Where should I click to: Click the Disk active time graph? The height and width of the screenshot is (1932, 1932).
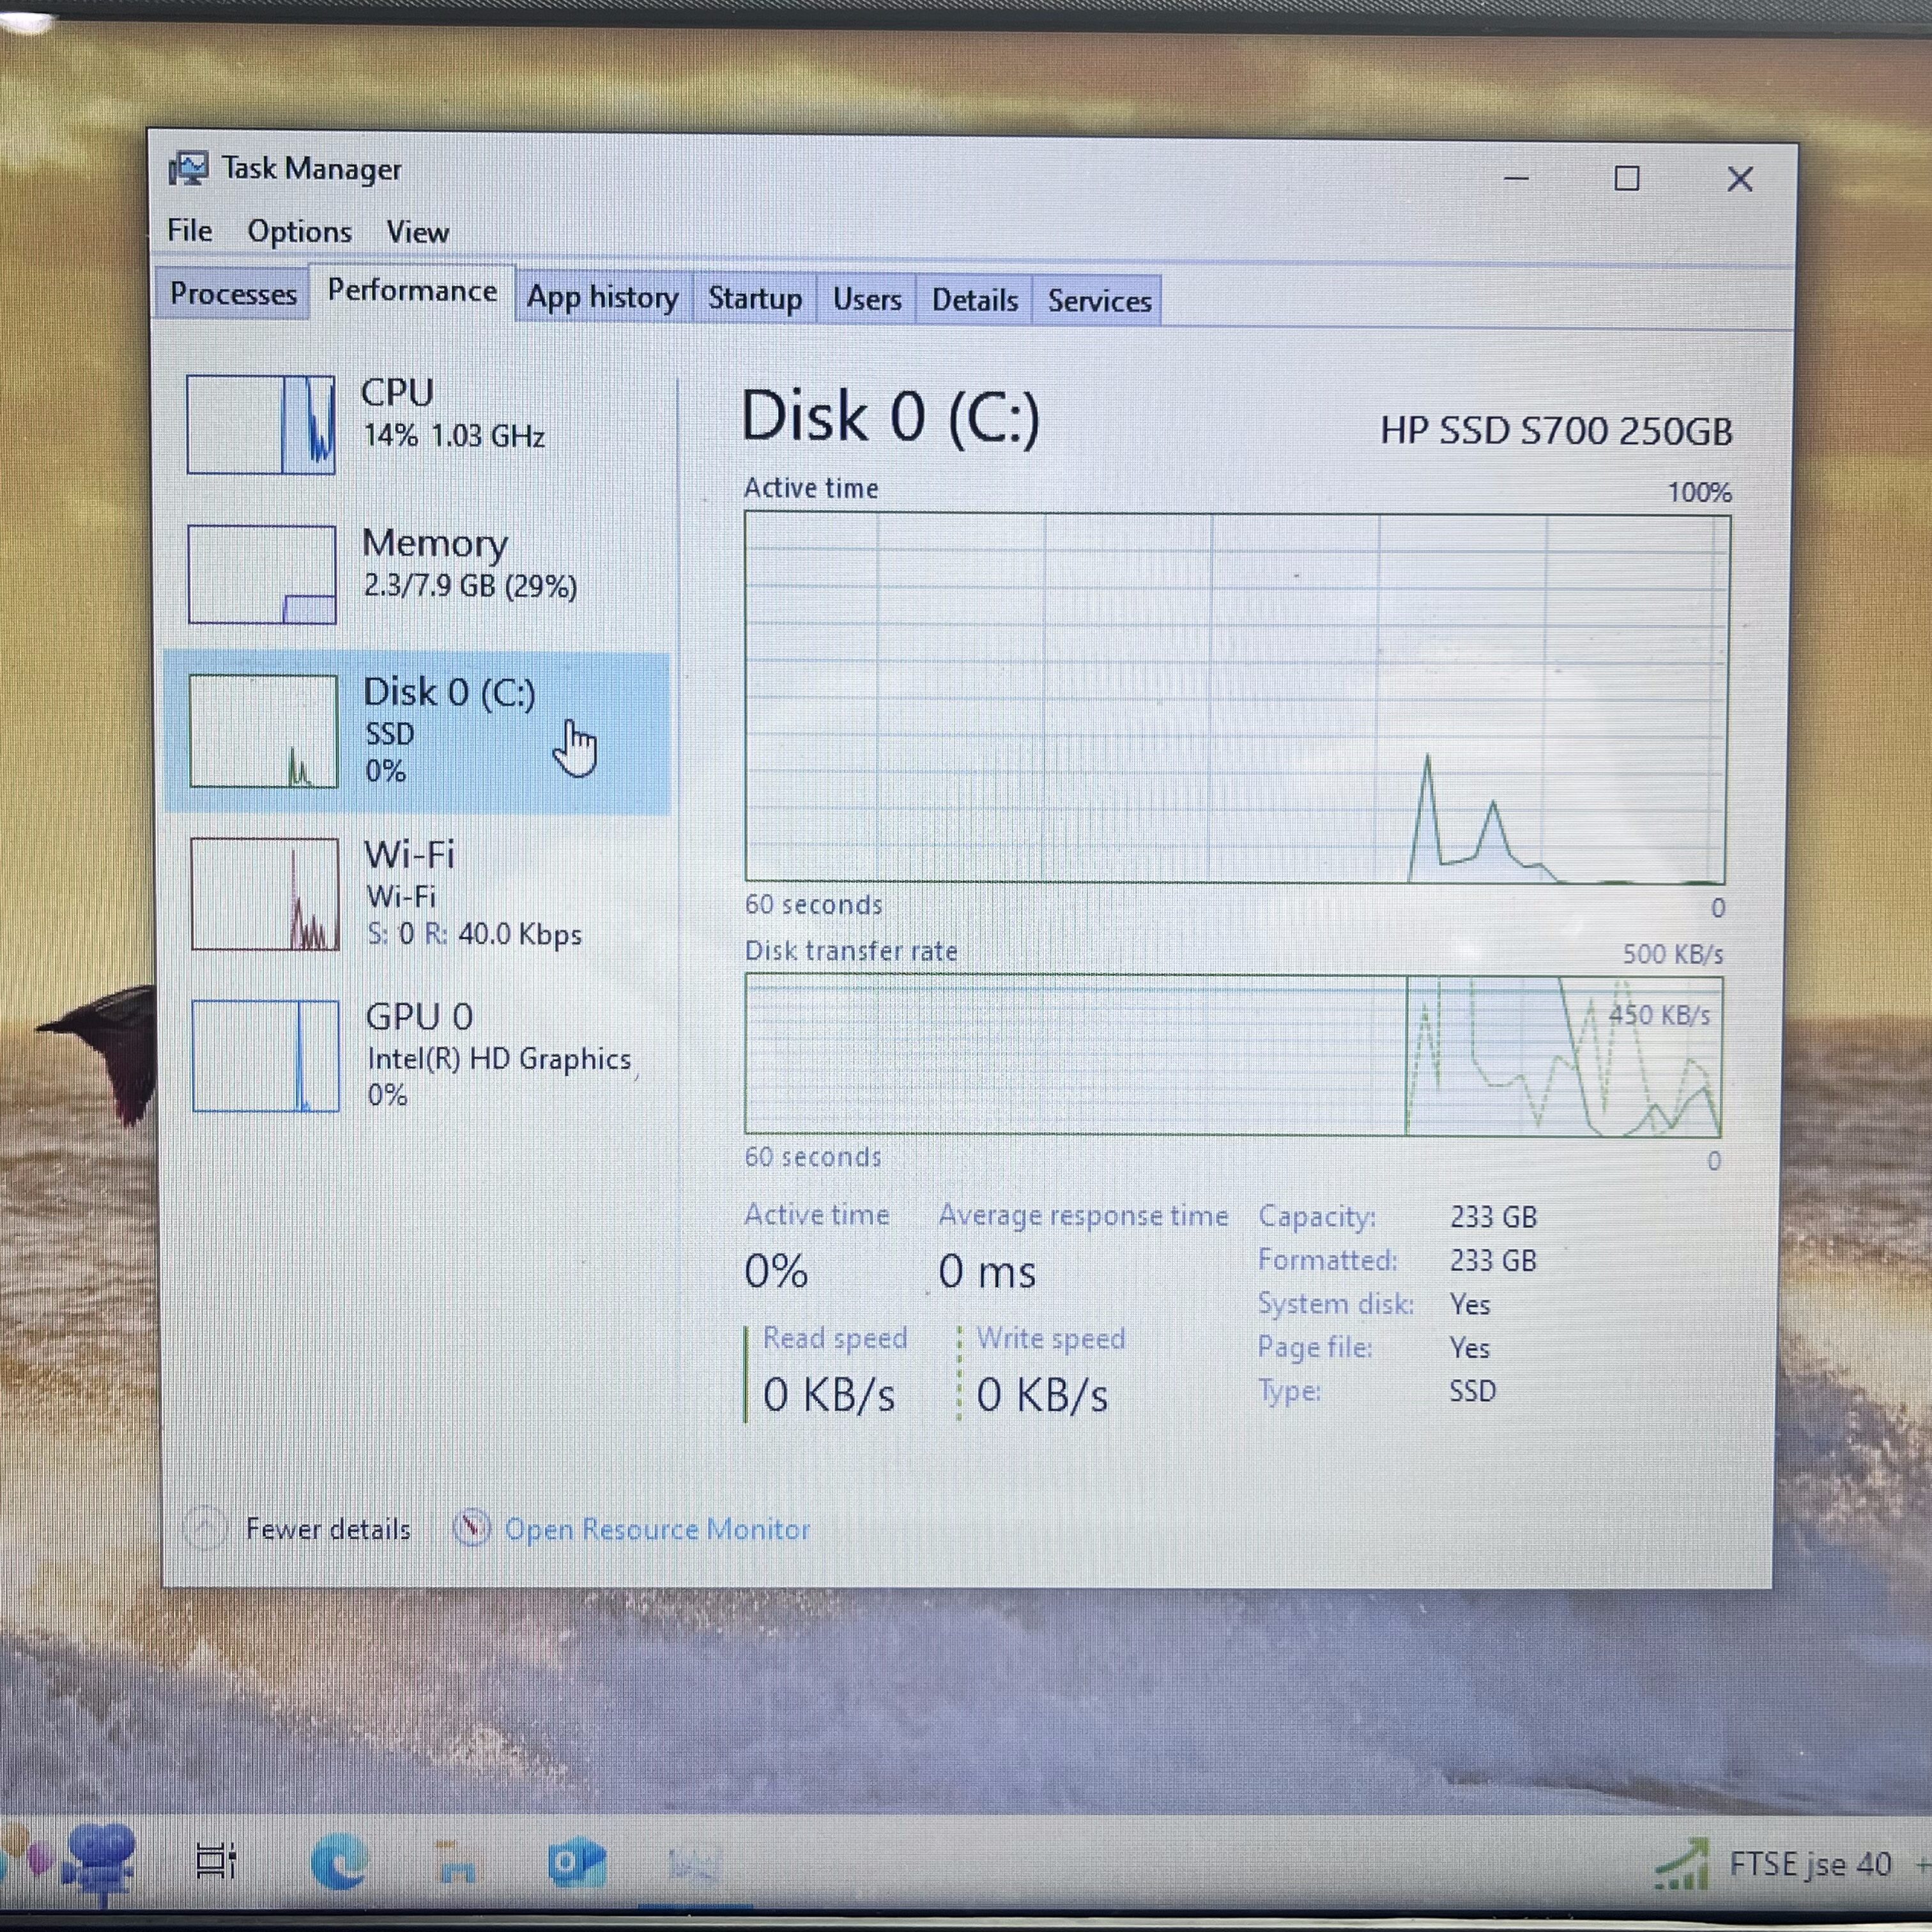coord(1236,698)
